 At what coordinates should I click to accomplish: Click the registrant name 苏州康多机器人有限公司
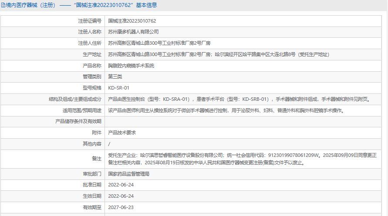pos(133,32)
